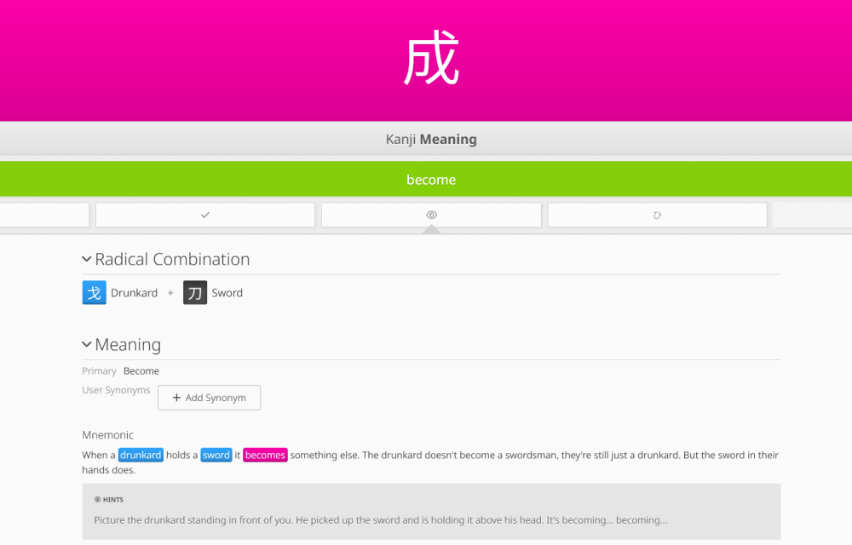852x545 pixels.
Task: Click the Sword radical name label
Action: pyautogui.click(x=227, y=293)
